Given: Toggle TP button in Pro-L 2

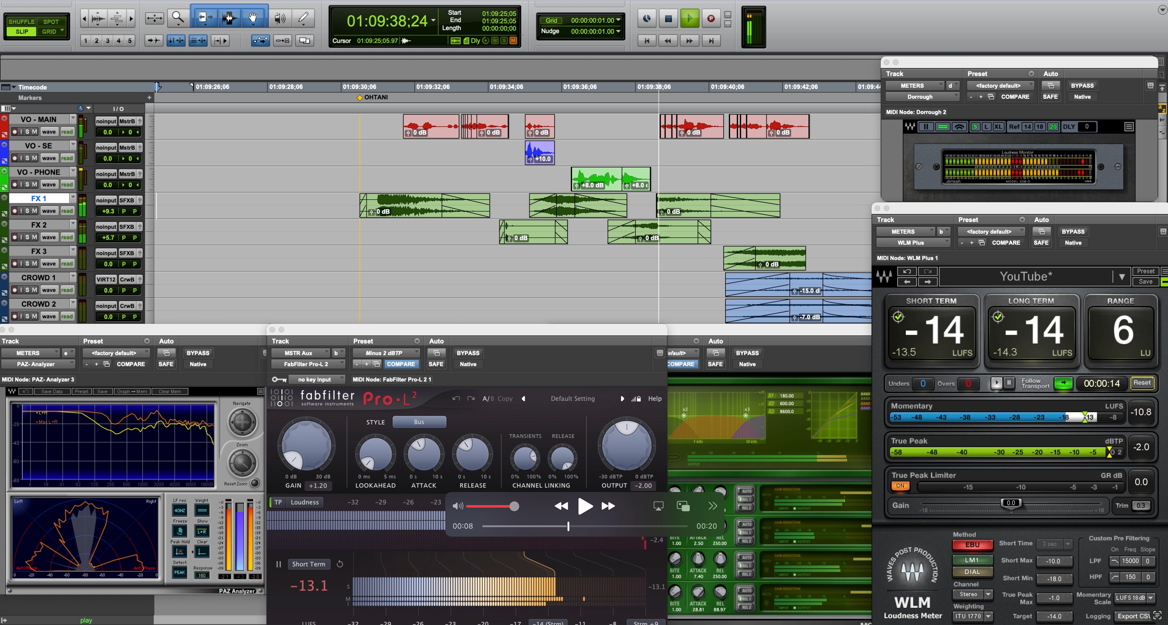Looking at the screenshot, I should 278,502.
